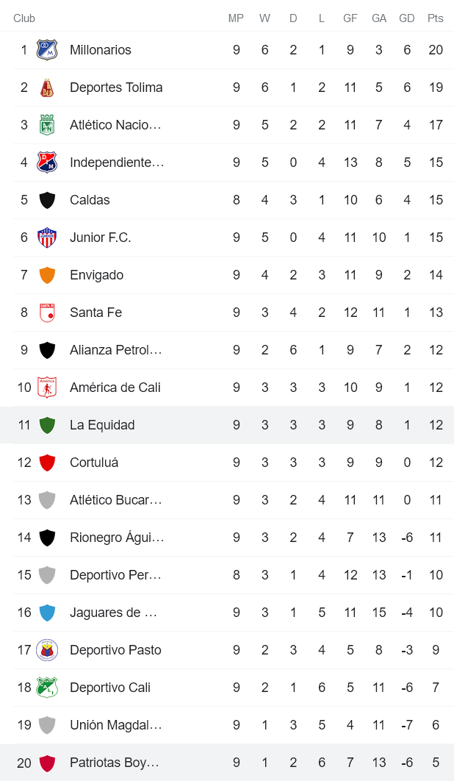Click the Atlético Nacional green crest
The image size is (454, 781).
point(47,125)
